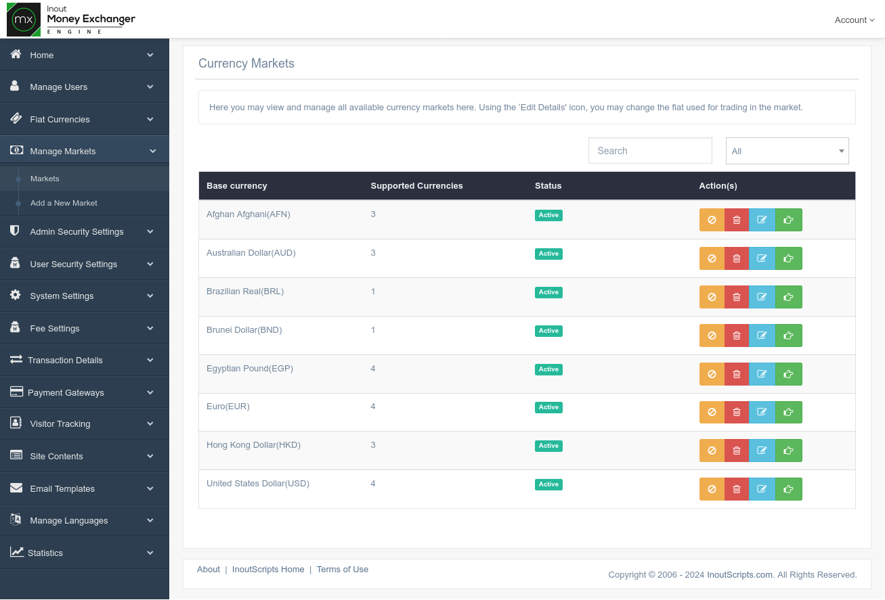This screenshot has width=885, height=600.
Task: Open the Terms of Use page
Action: tap(343, 569)
